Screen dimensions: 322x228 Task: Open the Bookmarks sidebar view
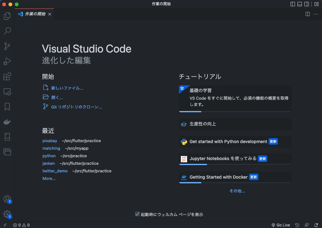pyautogui.click(x=7, y=107)
